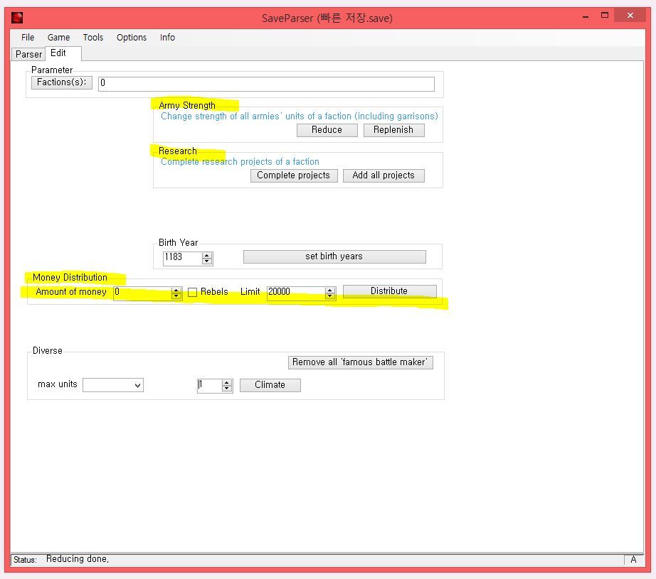Enable the Rebels checkbox
This screenshot has width=656, height=579.
192,293
